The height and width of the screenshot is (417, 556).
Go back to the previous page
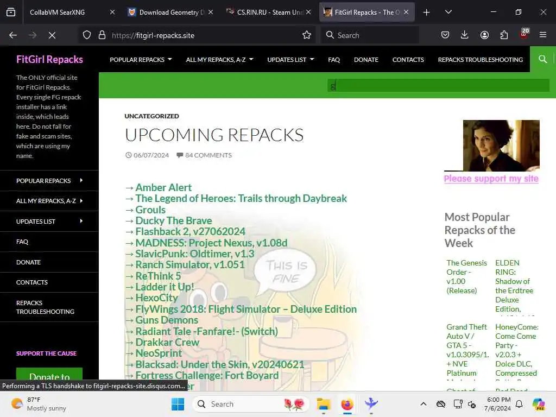(x=13, y=35)
